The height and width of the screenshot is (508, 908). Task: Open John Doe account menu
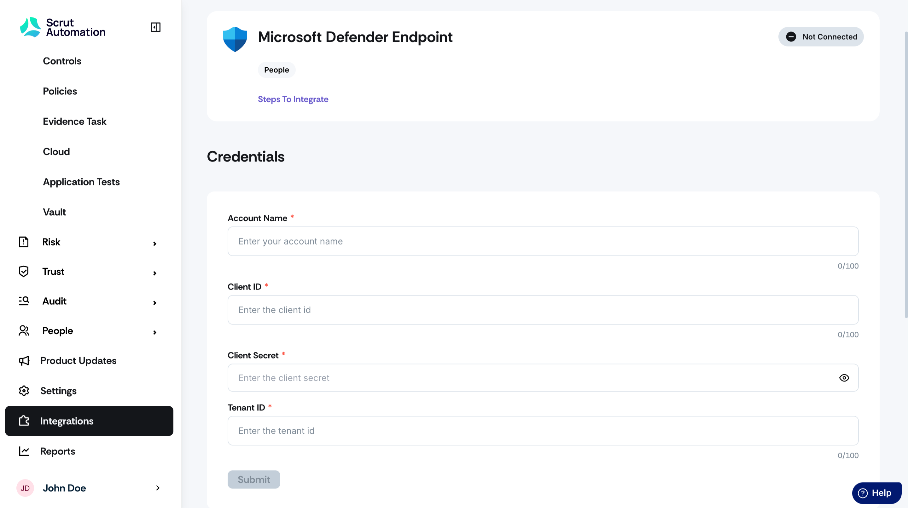(x=88, y=488)
